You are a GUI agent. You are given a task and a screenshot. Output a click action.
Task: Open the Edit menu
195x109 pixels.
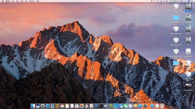click(17, 1)
